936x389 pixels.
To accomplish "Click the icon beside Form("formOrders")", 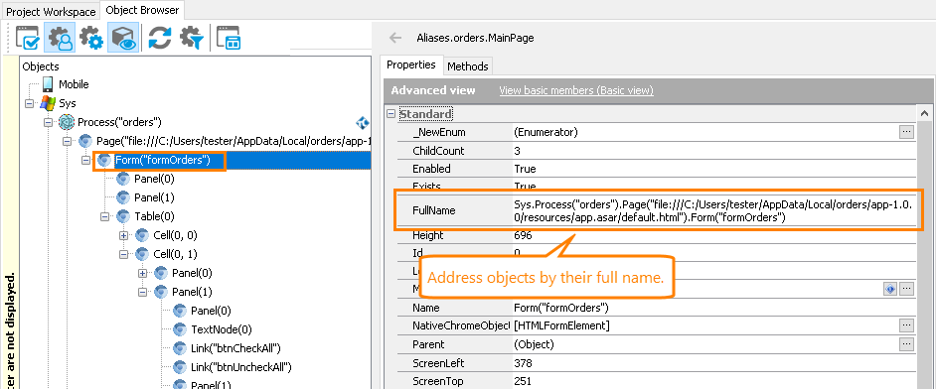I will (x=104, y=160).
